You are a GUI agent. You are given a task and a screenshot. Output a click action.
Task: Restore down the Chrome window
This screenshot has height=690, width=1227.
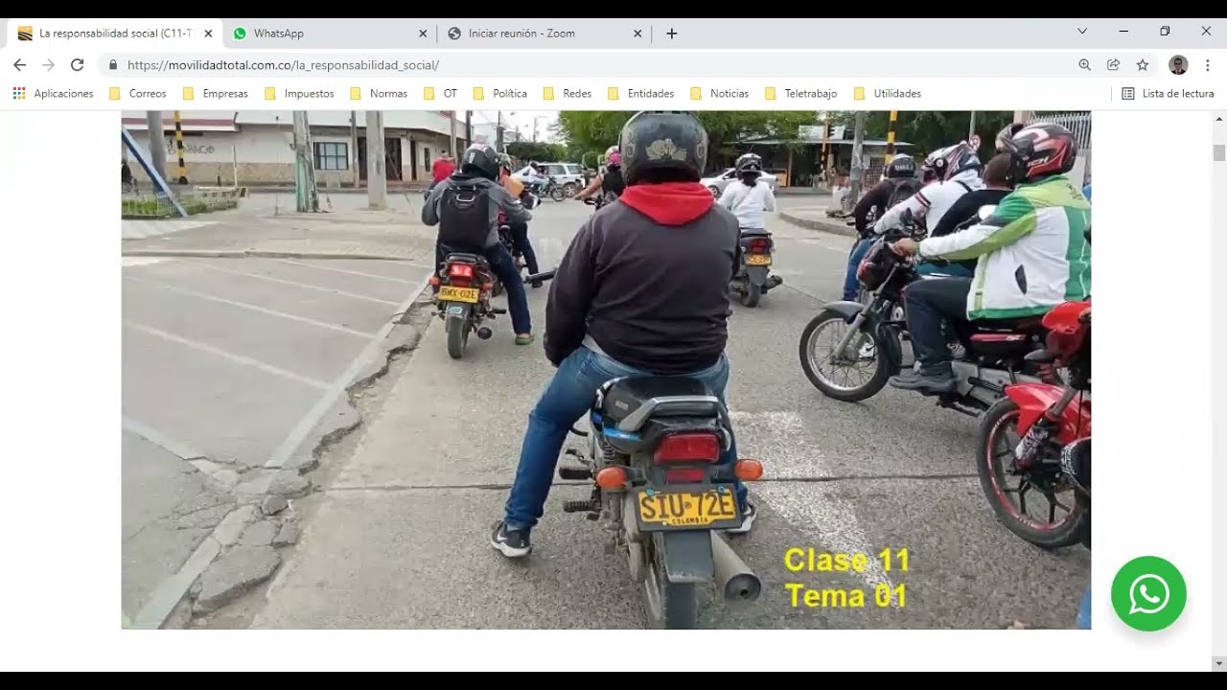pos(1165,32)
